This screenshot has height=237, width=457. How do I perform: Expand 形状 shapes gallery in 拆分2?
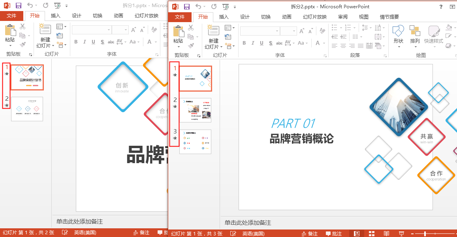399,47
